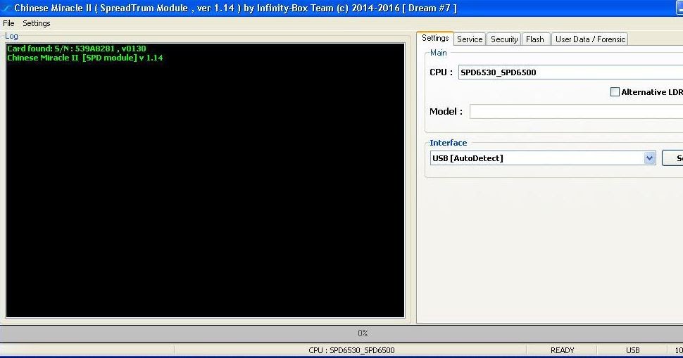Expand the Interface USB [AutoDetect] dropdown arrow
The height and width of the screenshot is (358, 683).
[649, 158]
